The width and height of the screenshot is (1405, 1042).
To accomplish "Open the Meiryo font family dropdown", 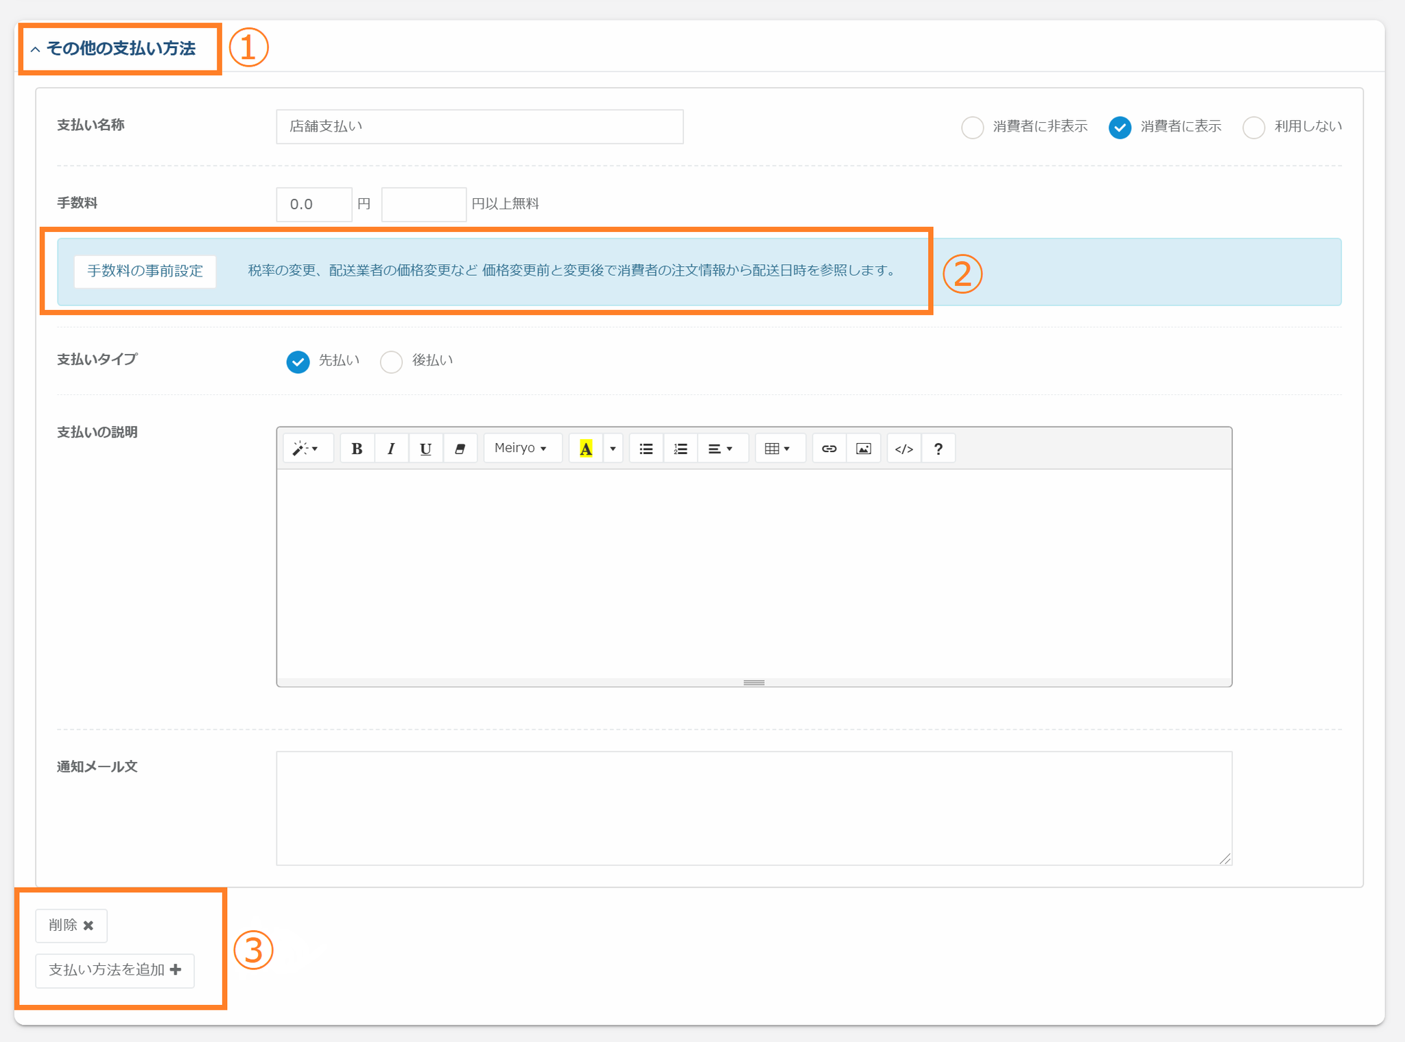I will click(x=521, y=449).
